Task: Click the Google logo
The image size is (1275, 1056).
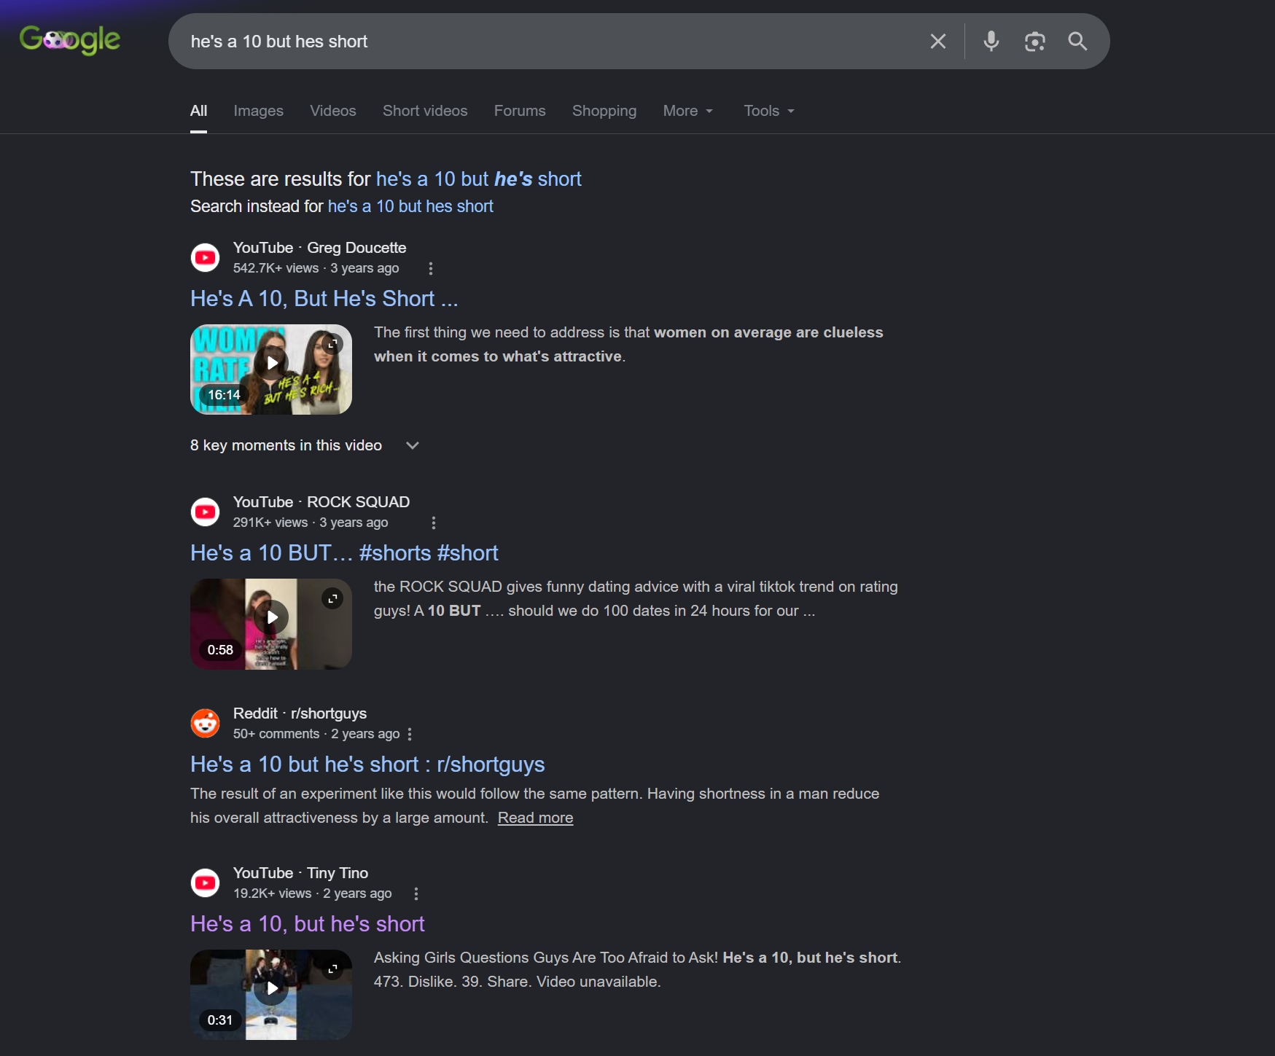Action: point(70,40)
